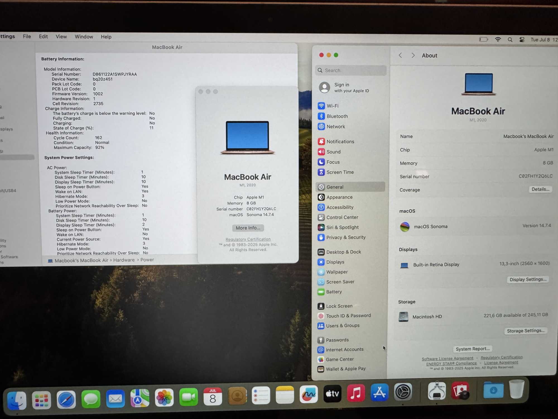The image size is (558, 419).
Task: Open the Regulatory Certification link
Action: (248, 239)
